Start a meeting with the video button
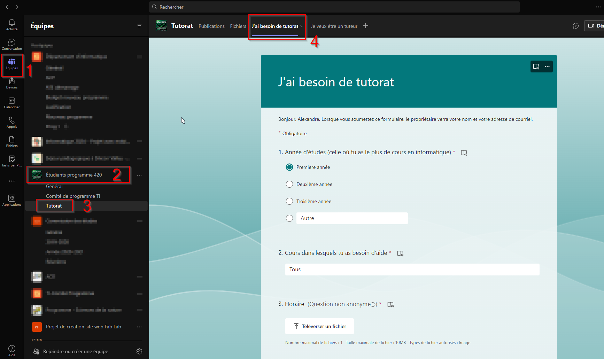This screenshot has height=359, width=604. click(x=594, y=26)
